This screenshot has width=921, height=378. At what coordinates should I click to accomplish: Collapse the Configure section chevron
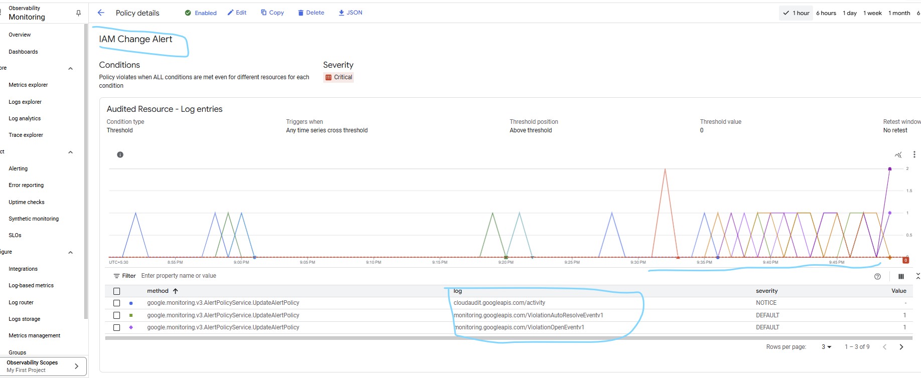click(70, 252)
